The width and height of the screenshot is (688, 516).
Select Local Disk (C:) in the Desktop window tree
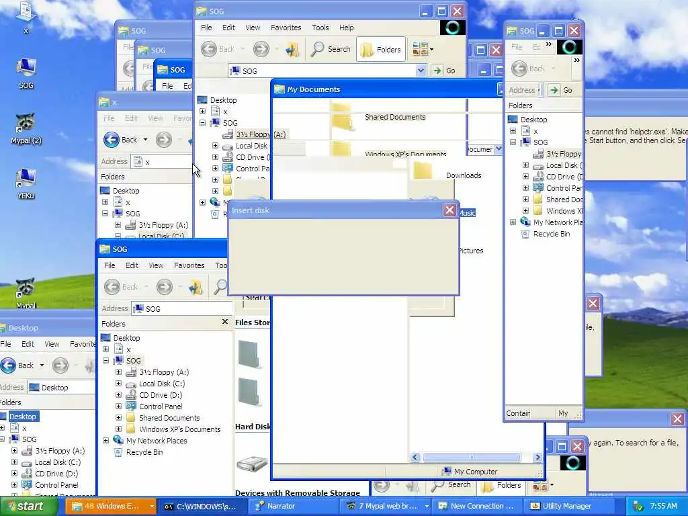pos(57,462)
